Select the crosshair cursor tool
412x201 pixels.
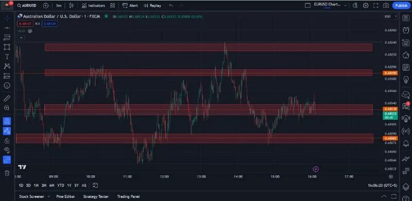pyautogui.click(x=7, y=18)
